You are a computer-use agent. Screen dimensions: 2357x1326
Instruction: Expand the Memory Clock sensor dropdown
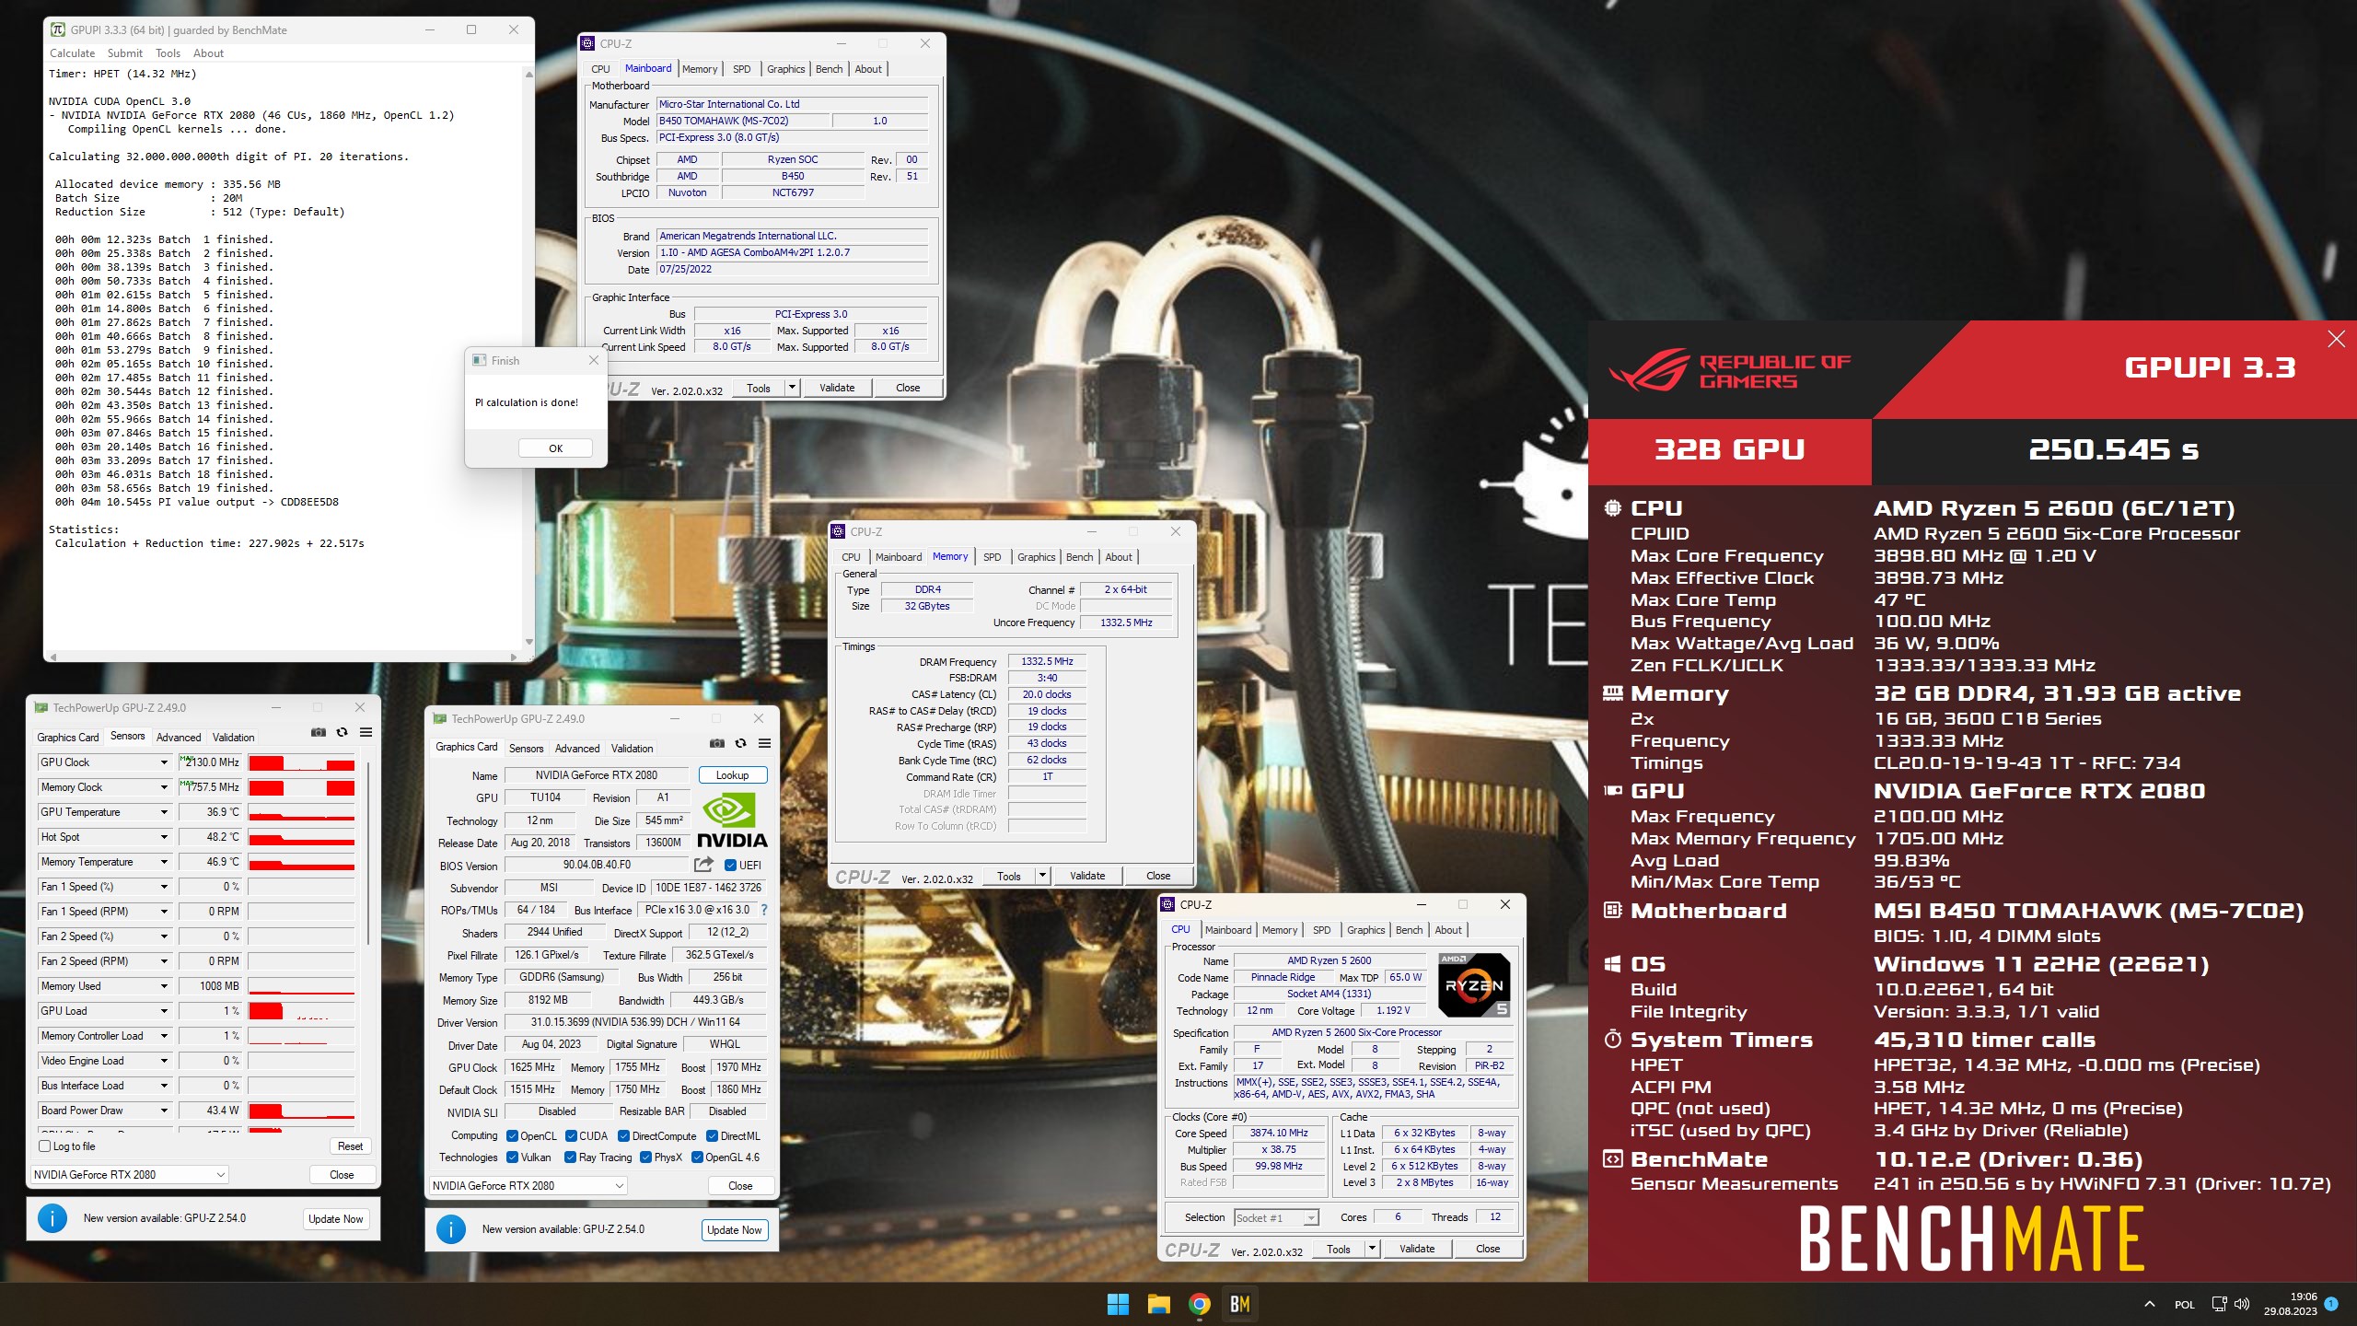coord(164,787)
